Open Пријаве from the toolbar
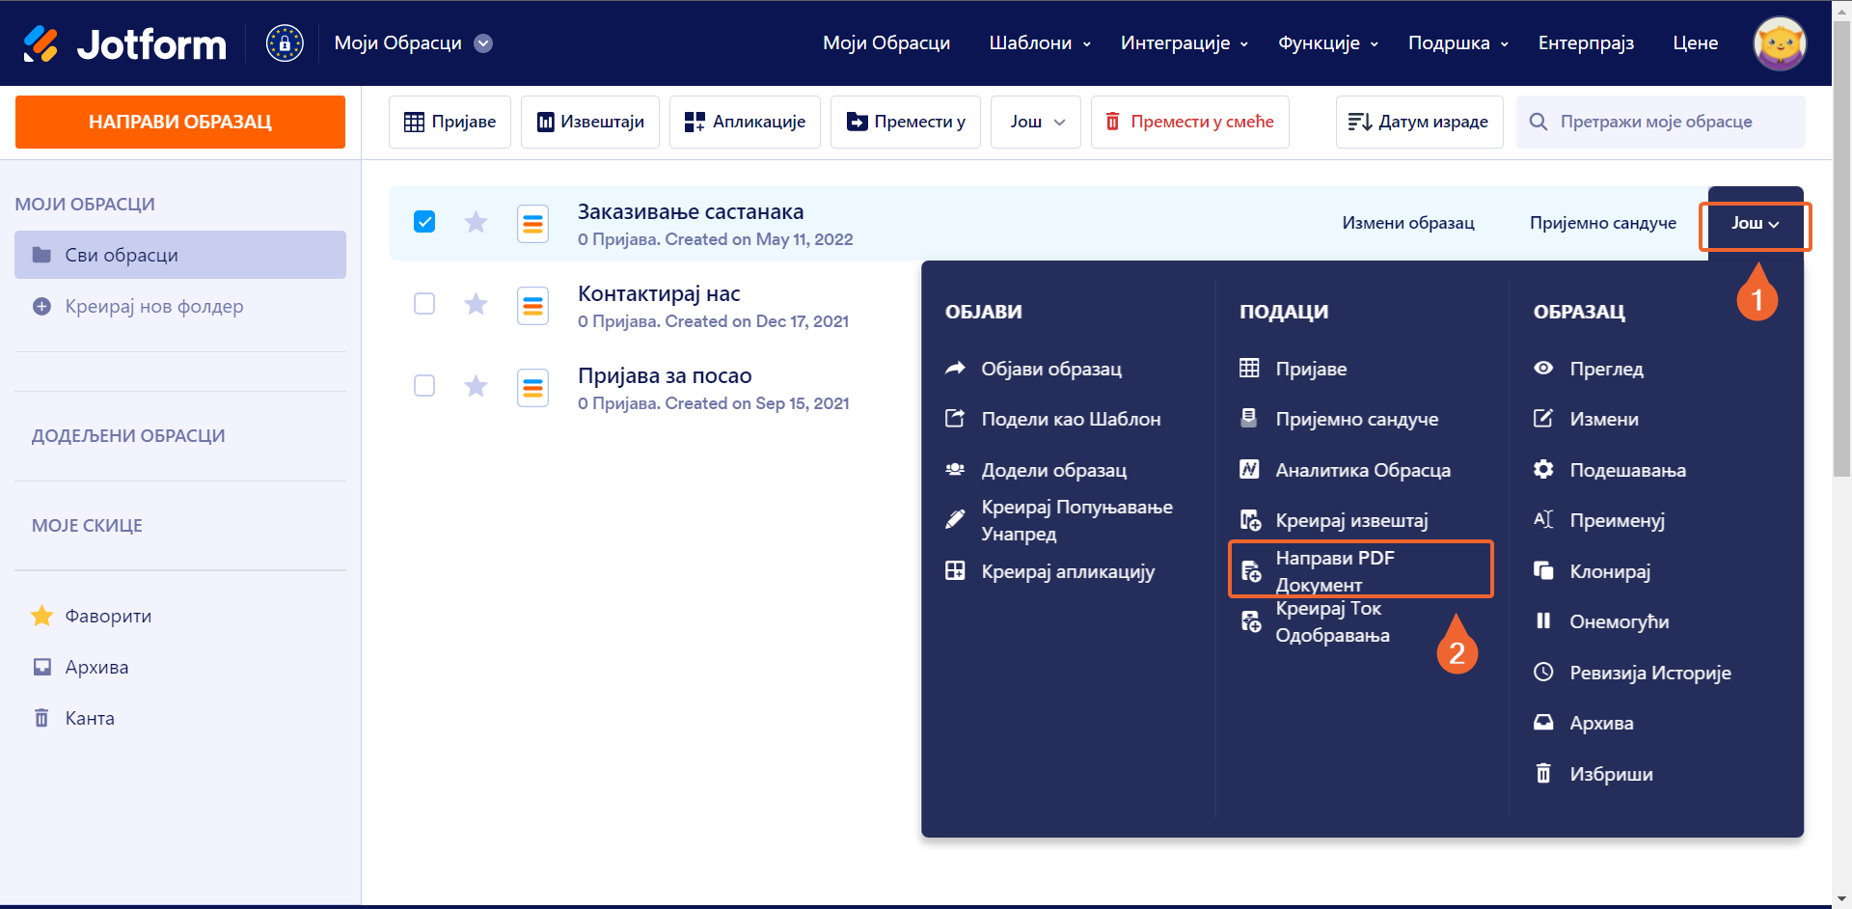Image resolution: width=1852 pixels, height=909 pixels. point(449,122)
